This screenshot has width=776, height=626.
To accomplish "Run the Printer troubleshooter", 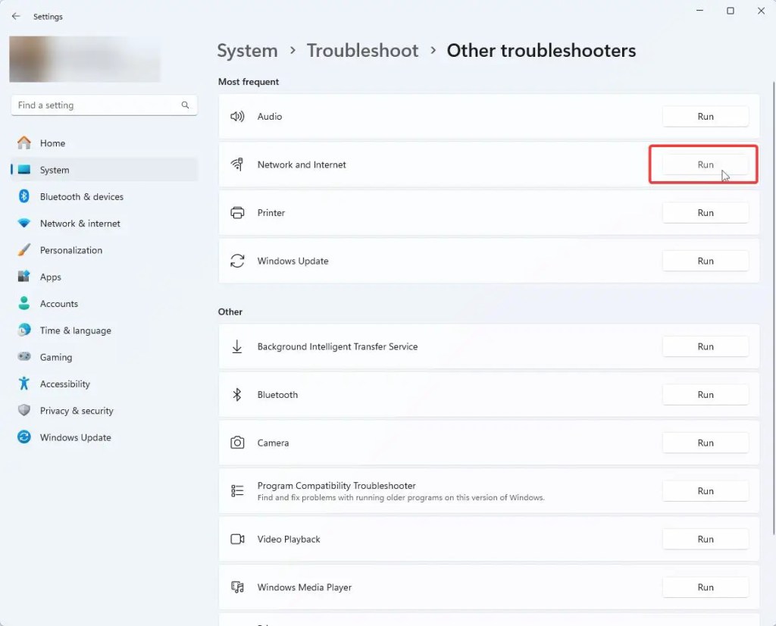I will click(705, 213).
